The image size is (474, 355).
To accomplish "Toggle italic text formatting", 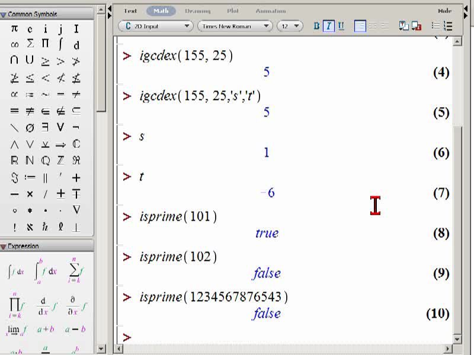I will click(329, 26).
